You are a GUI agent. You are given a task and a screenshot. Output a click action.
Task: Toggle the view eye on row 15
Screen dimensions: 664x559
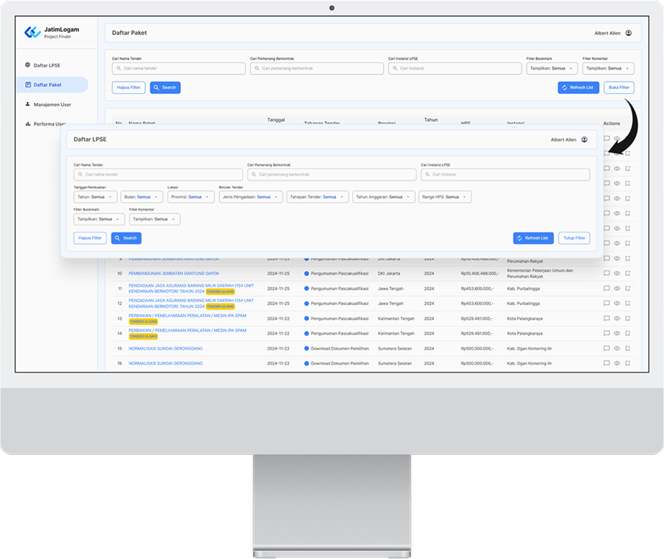[617, 349]
